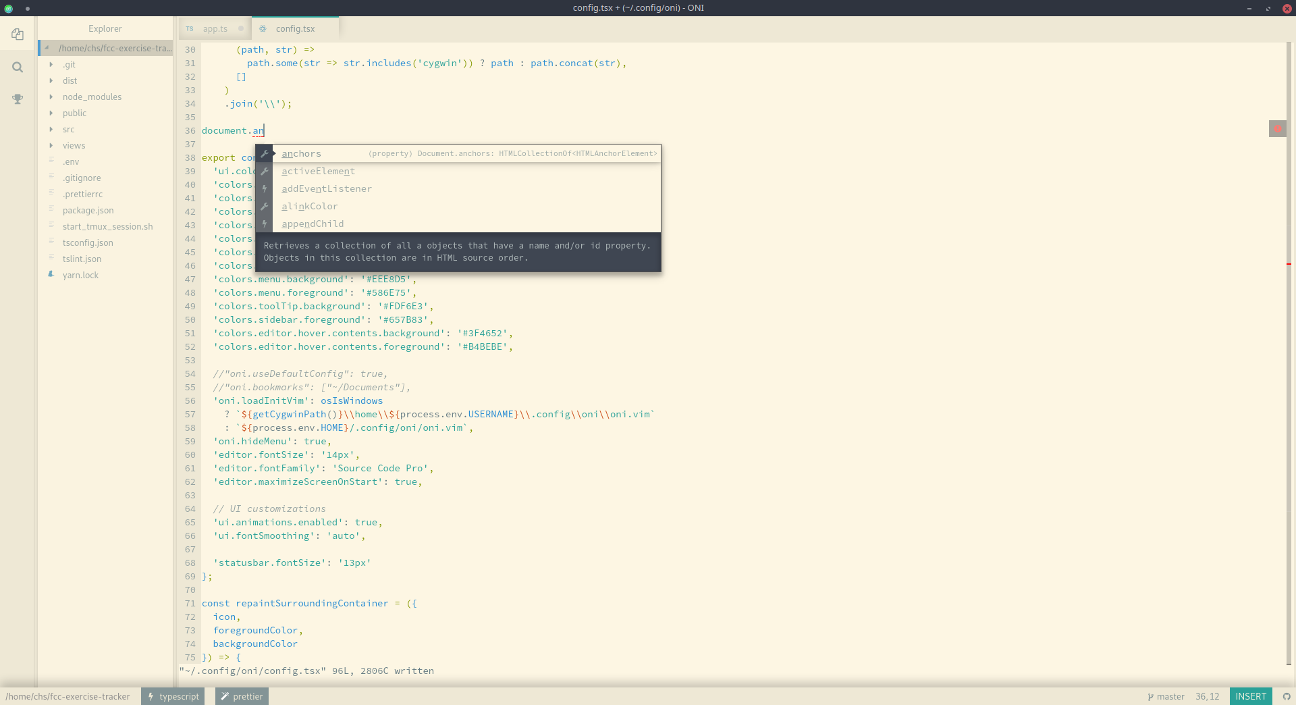Choose the activeElement completion item
This screenshot has width=1296, height=705.
pyautogui.click(x=458, y=171)
